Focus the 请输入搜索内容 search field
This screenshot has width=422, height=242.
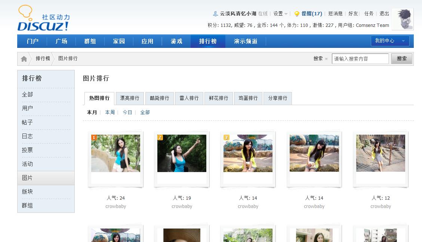click(360, 59)
